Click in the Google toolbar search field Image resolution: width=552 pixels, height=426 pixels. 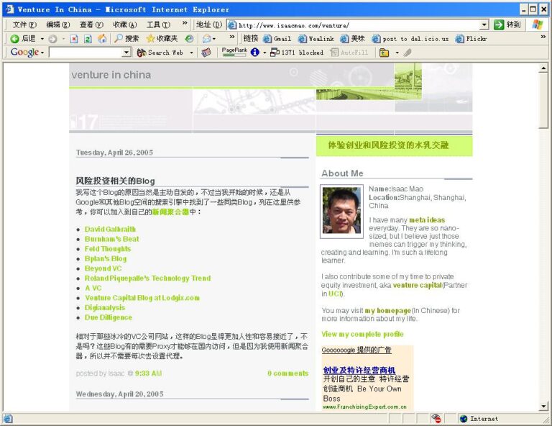coord(86,53)
